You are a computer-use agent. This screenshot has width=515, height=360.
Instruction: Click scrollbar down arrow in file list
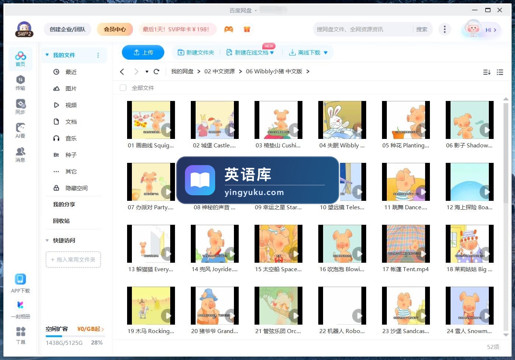(x=506, y=335)
